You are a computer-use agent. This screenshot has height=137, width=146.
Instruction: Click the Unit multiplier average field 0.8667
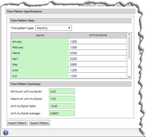tap(62, 113)
